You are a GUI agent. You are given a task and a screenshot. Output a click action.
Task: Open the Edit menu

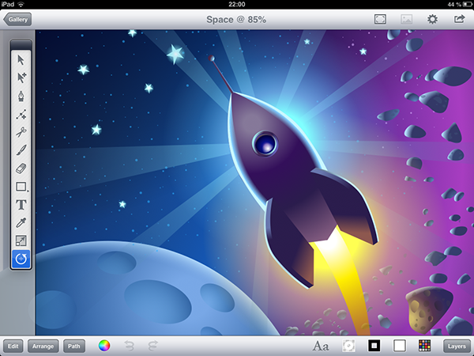coord(13,346)
